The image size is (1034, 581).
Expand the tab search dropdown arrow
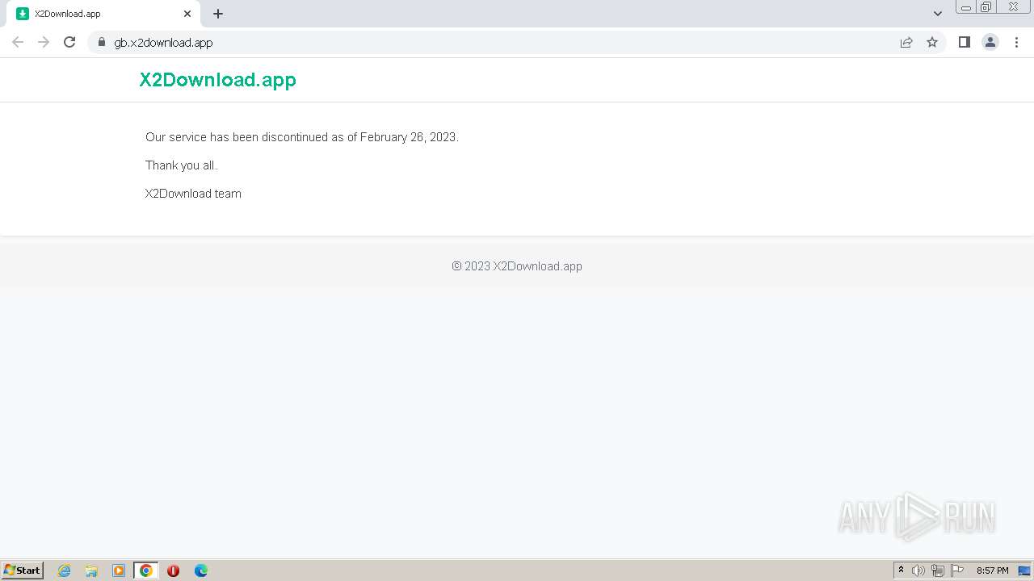click(x=937, y=14)
